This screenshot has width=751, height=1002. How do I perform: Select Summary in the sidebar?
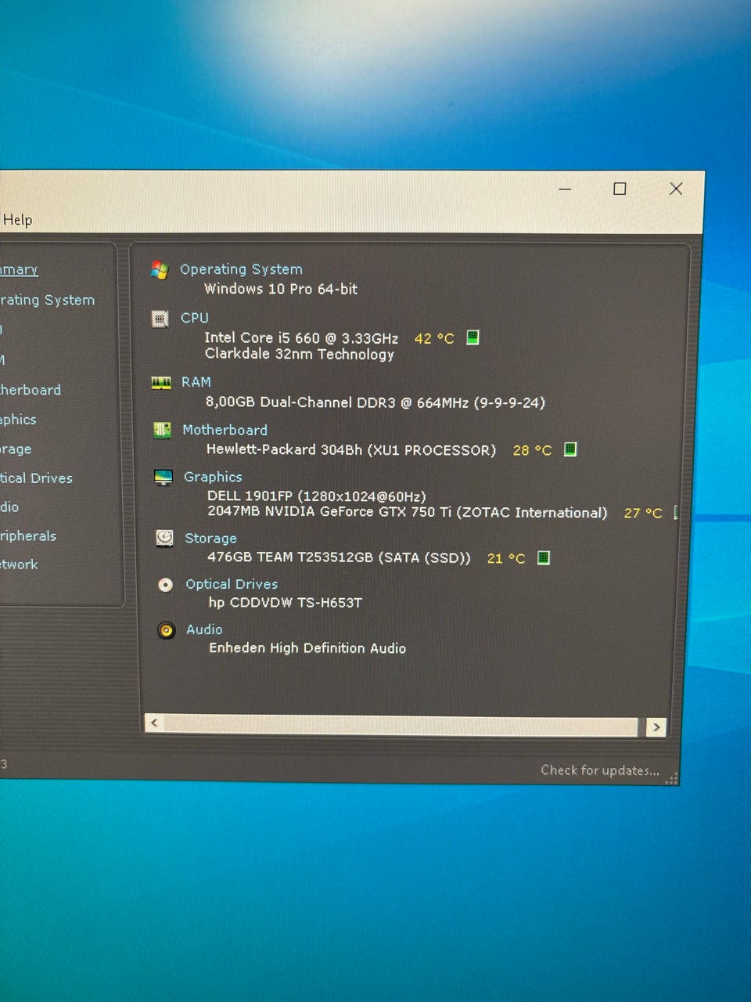(19, 269)
